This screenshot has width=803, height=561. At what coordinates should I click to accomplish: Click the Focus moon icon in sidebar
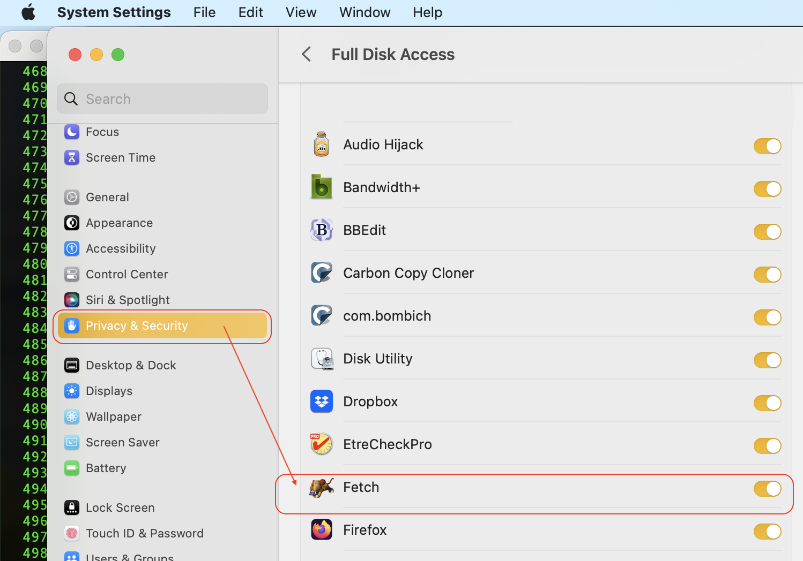point(72,132)
